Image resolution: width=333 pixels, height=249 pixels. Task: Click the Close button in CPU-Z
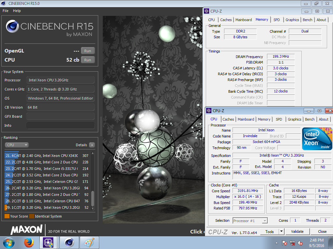point(322,231)
